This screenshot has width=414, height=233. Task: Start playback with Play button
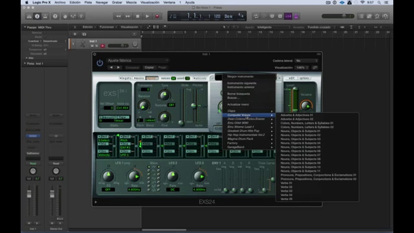coord(147,16)
